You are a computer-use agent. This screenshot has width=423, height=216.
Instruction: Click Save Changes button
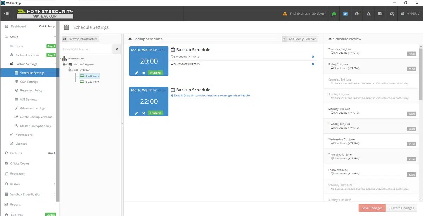372,208
